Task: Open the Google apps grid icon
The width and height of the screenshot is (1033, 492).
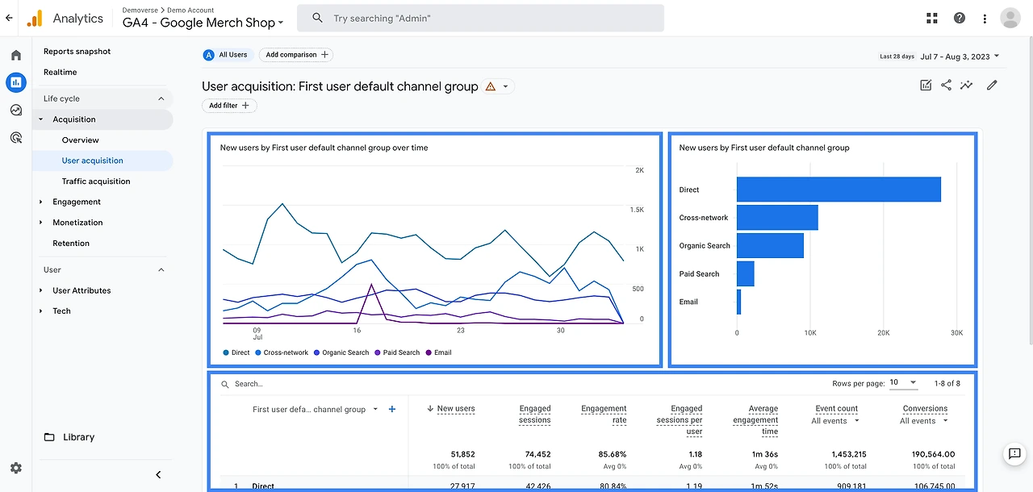Action: (x=932, y=19)
